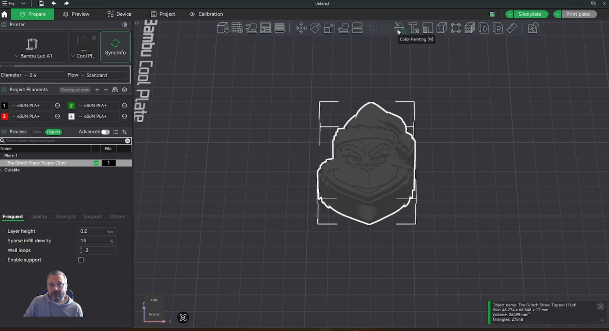The height and width of the screenshot is (331, 609).
Task: Select the Measure ruler tool
Action: [512, 28]
